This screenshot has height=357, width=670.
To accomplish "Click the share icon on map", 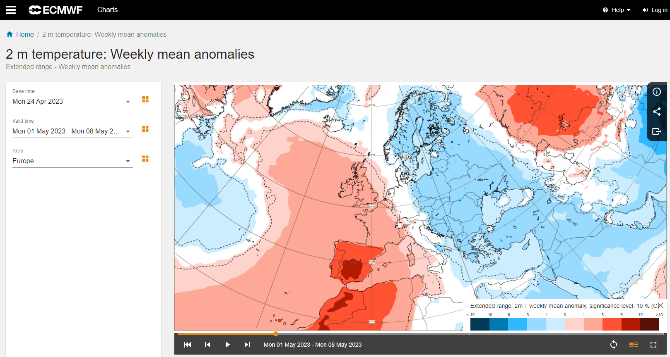I will pos(657,112).
